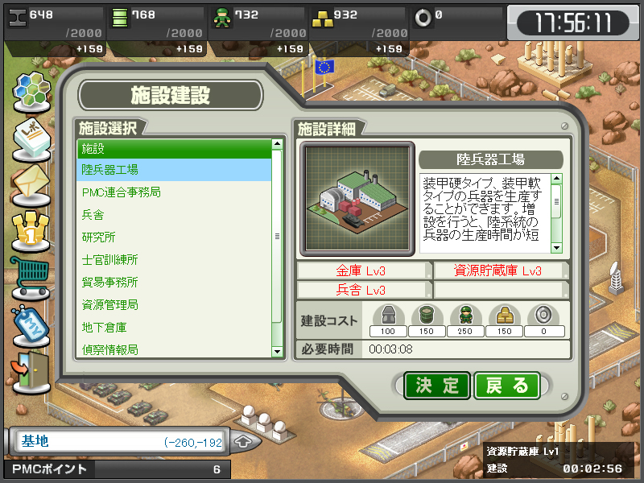This screenshot has height=483, width=644.
Task: Click facility list scrollbar down arrow
Action: [x=277, y=352]
